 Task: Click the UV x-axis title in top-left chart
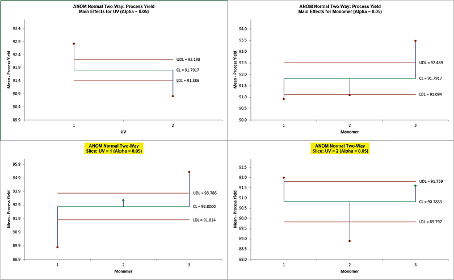click(123, 132)
